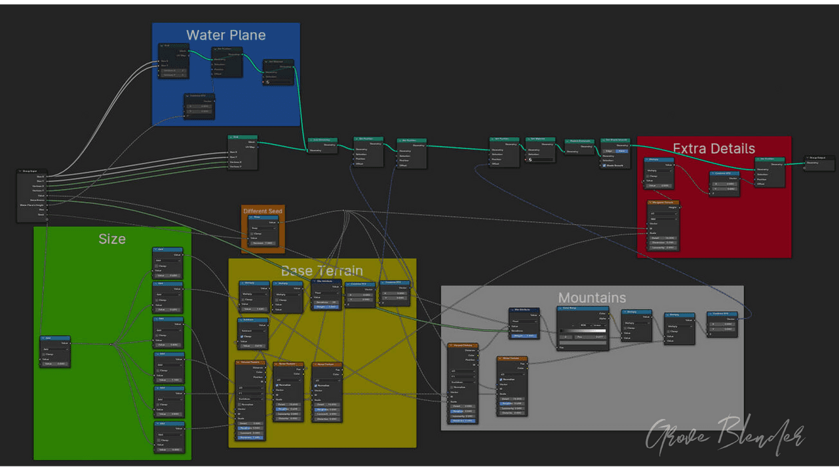Toggle Normalize on the Mountains Noise Texture
This screenshot has width=839, height=471.
pyautogui.click(x=502, y=379)
